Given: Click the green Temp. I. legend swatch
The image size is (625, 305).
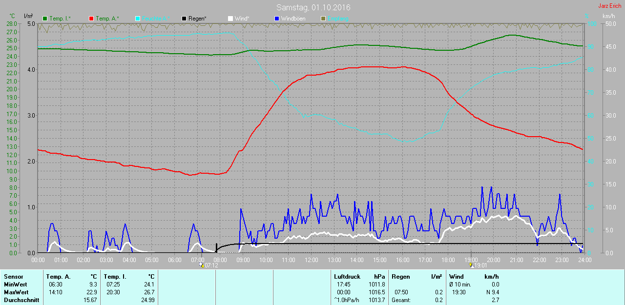Looking at the screenshot, I should 45,19.
